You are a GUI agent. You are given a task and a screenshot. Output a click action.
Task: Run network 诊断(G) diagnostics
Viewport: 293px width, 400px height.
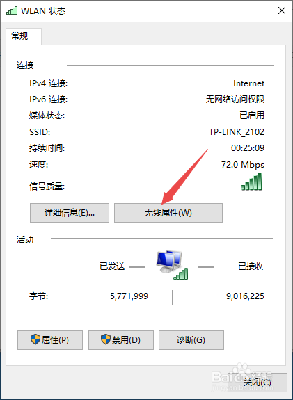pyautogui.click(x=191, y=340)
